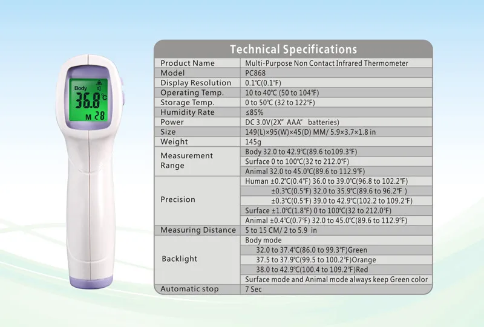This screenshot has width=484, height=327.
Task: Select the Size label cell
Action: pyautogui.click(x=198, y=132)
